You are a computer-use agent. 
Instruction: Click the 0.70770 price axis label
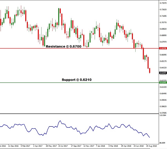(163, 23)
